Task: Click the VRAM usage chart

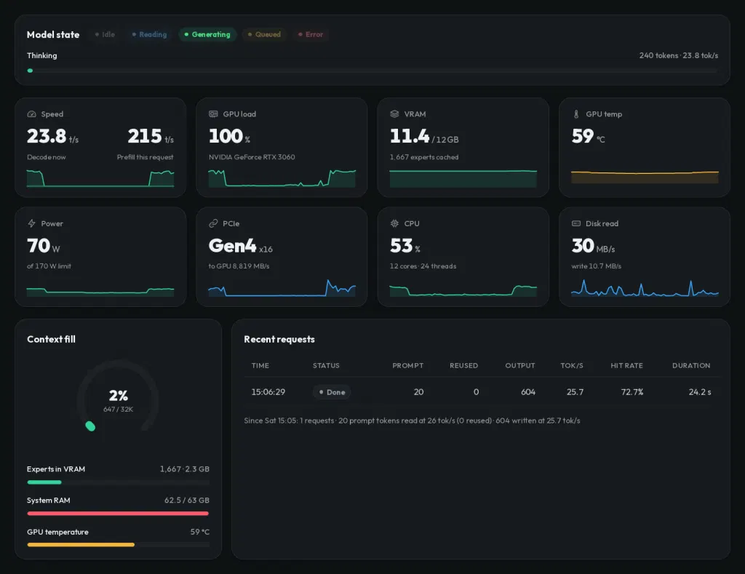Action: pos(463,178)
